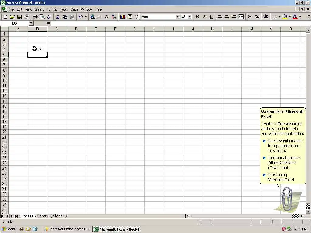Image resolution: width=311 pixels, height=233 pixels.
Task: Toggle bold formatting
Action: [x=197, y=17]
